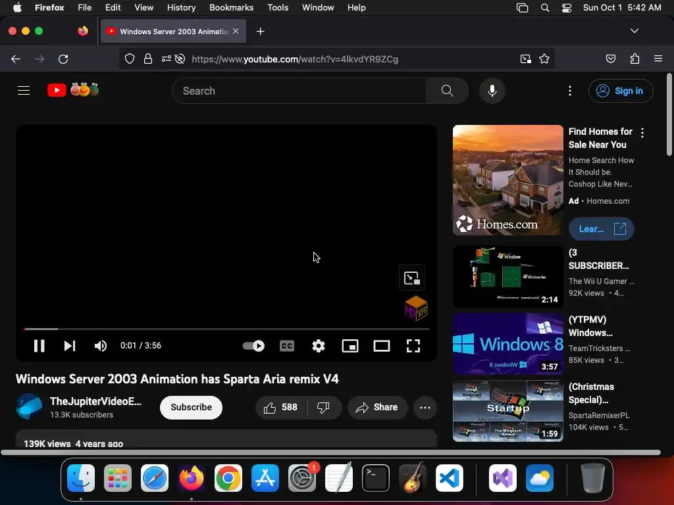The width and height of the screenshot is (674, 505).
Task: Open the Bookmarks menu
Action: coord(231,8)
